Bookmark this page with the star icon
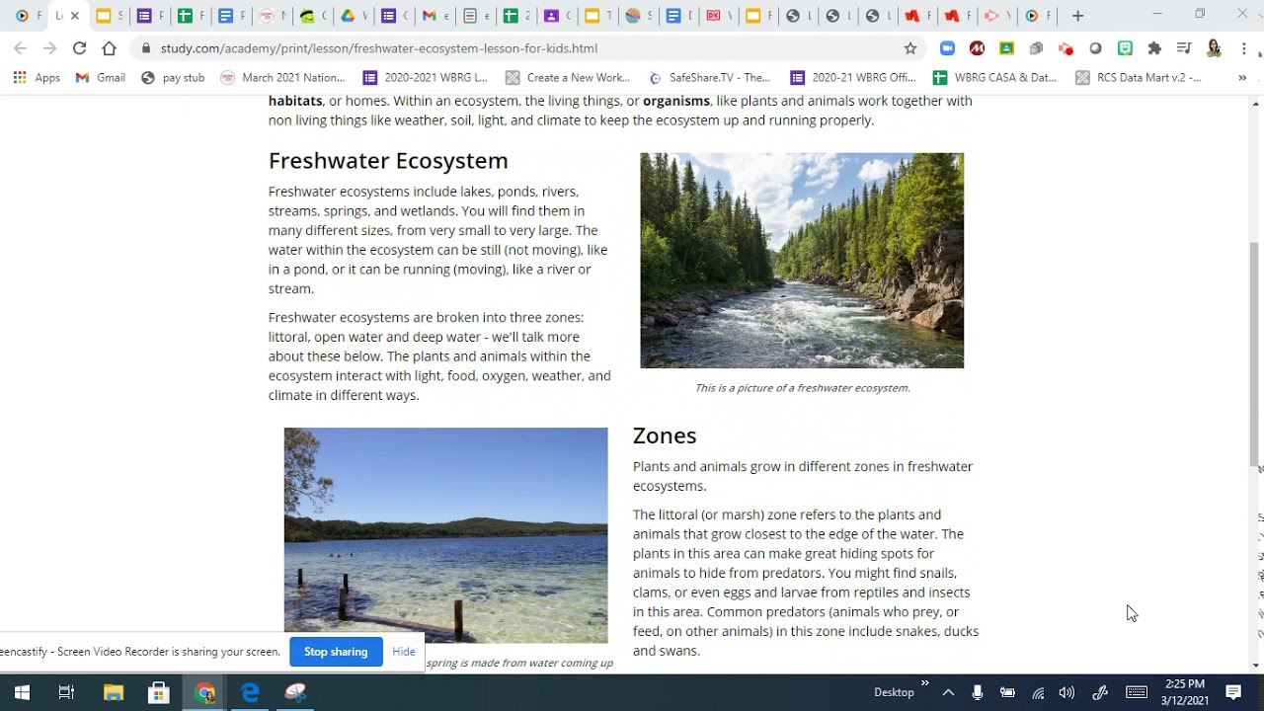Viewport: 1264px width, 711px height. click(x=910, y=48)
